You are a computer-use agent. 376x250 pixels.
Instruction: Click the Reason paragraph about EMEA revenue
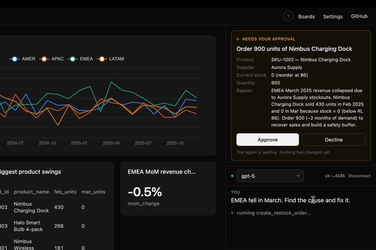317,108
